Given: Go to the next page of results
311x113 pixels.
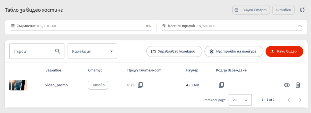Looking at the screenshot, I should pyautogui.click(x=300, y=100).
